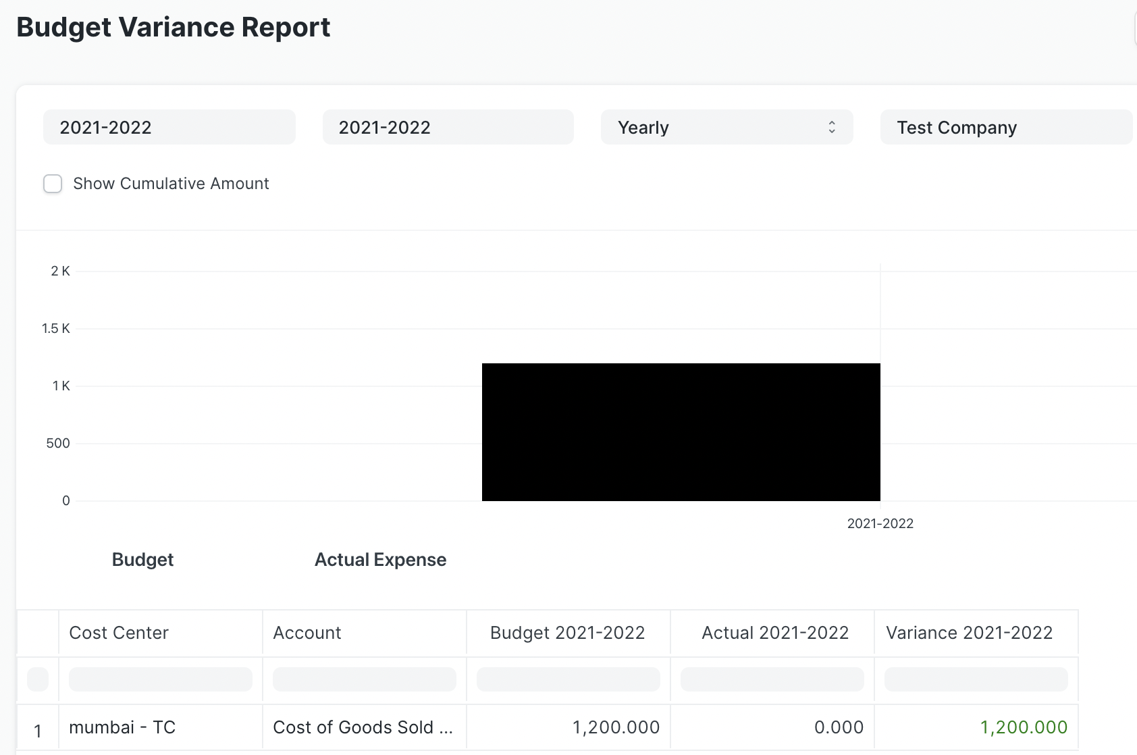The height and width of the screenshot is (755, 1137).
Task: Click the Cost Center filter input in the table
Action: [160, 679]
